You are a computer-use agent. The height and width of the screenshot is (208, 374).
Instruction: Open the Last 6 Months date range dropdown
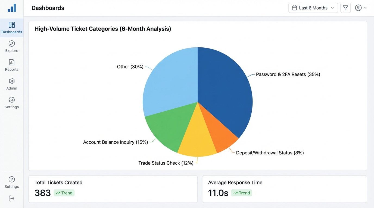click(313, 8)
